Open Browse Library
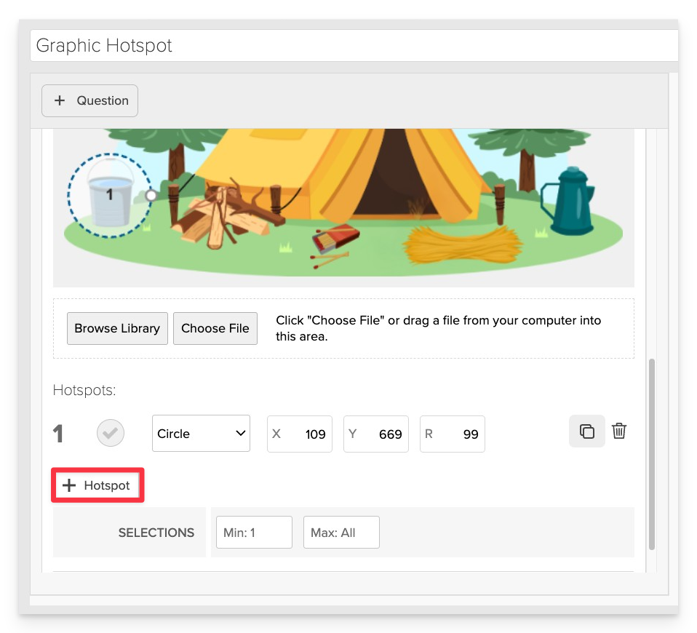 click(117, 328)
